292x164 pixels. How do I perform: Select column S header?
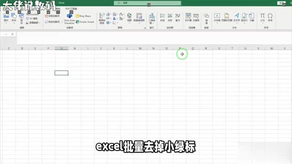coord(219,48)
